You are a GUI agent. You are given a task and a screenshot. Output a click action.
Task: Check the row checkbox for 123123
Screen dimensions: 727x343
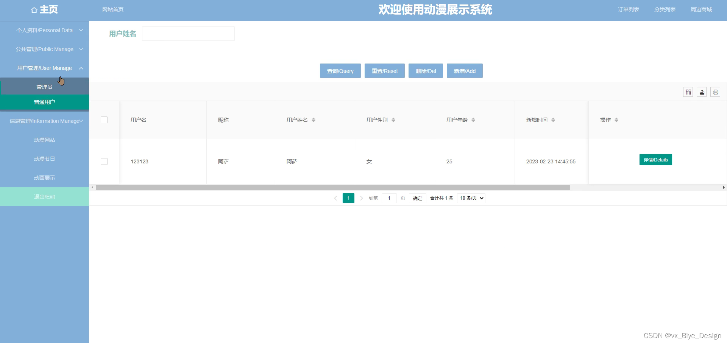(104, 161)
